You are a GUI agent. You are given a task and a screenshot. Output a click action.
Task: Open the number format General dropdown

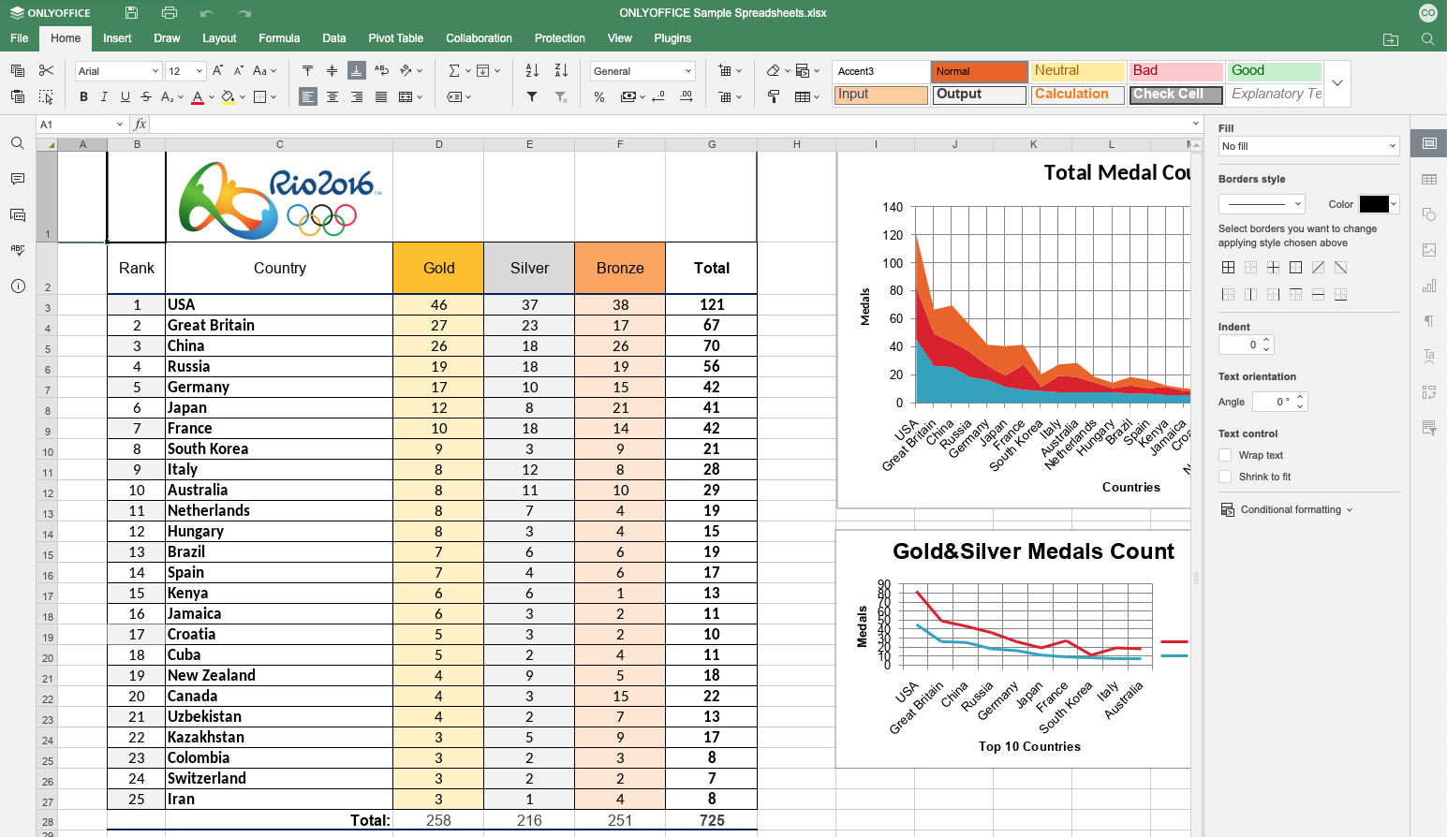click(687, 71)
